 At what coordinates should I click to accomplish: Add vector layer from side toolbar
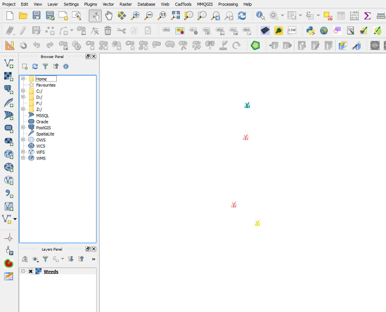click(9, 63)
